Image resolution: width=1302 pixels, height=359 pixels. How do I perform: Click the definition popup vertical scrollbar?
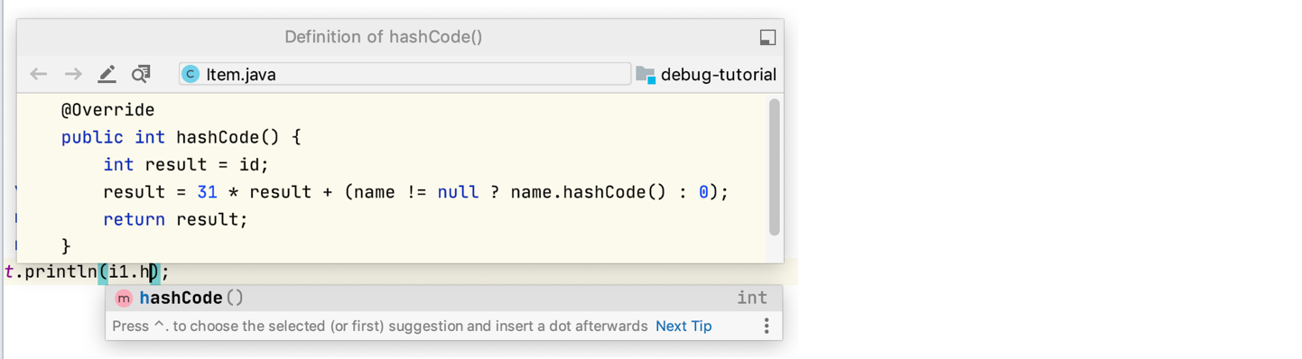point(774,167)
